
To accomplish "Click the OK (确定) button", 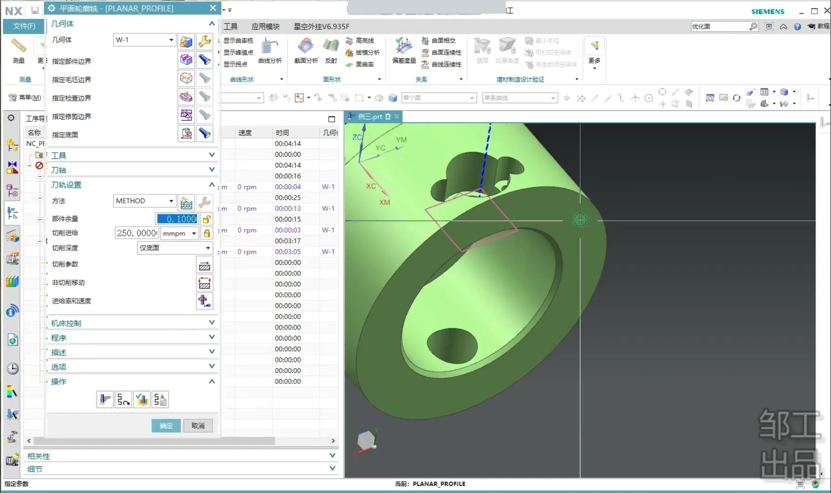I will coord(166,426).
